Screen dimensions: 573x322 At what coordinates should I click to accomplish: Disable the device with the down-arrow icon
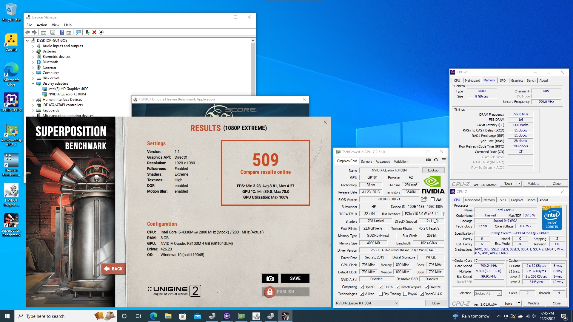click(101, 32)
